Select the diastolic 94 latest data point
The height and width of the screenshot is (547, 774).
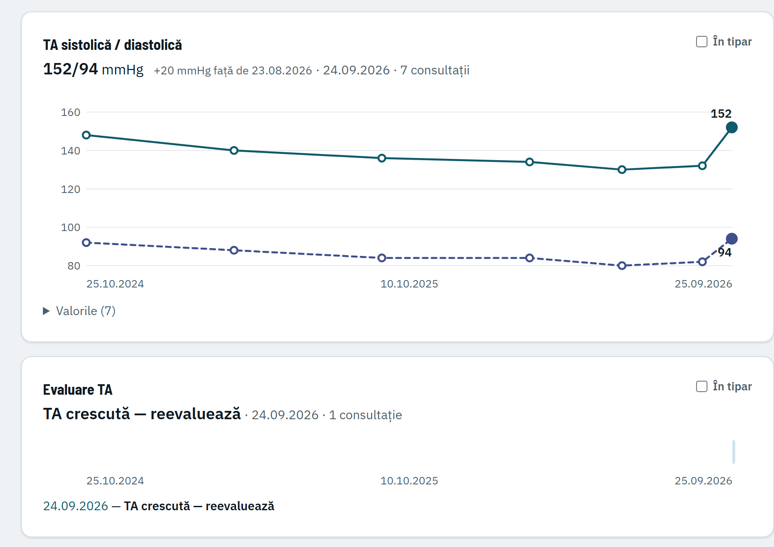pyautogui.click(x=732, y=239)
